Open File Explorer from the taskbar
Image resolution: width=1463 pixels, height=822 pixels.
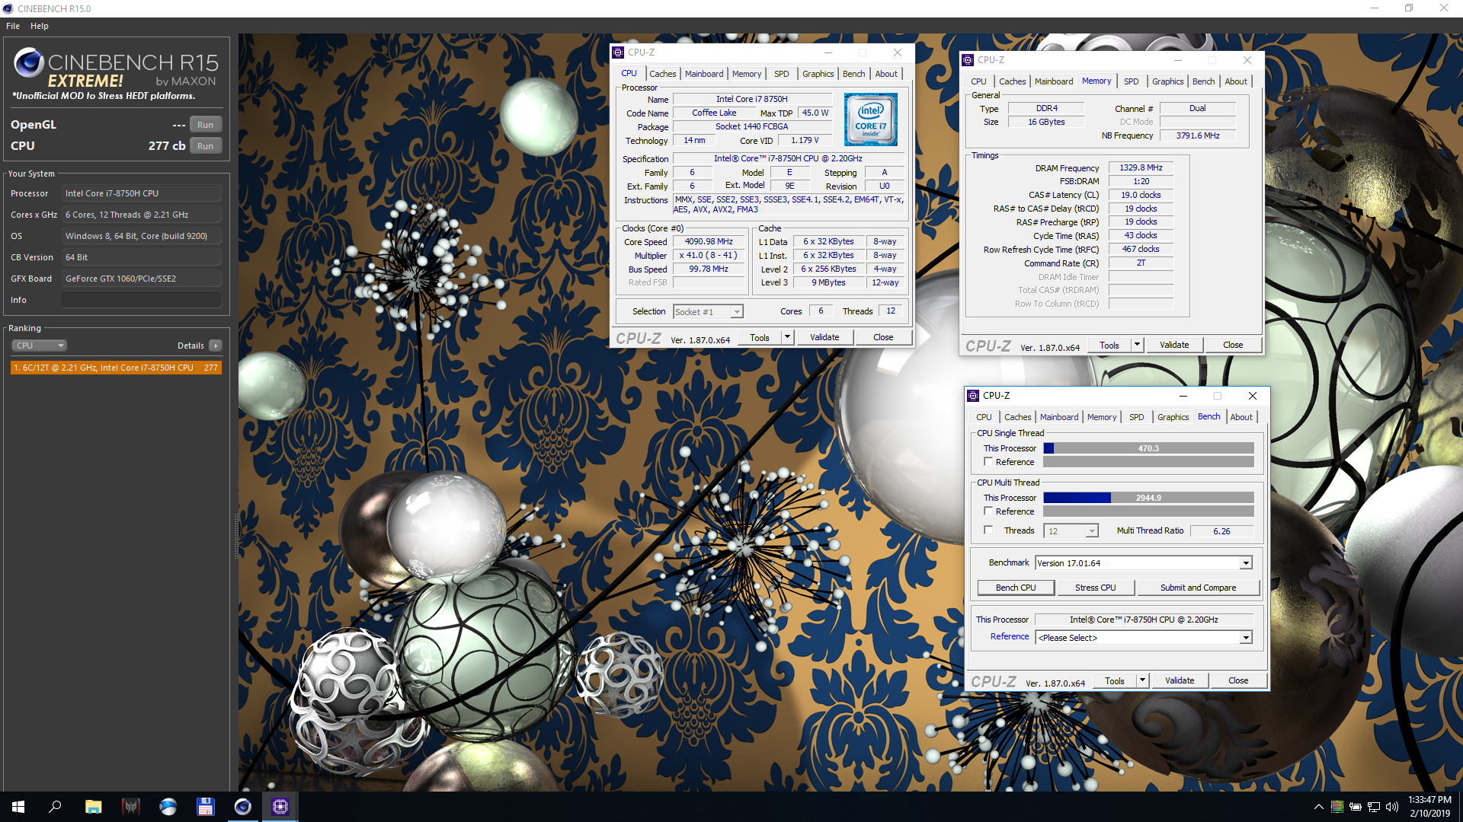tap(93, 807)
